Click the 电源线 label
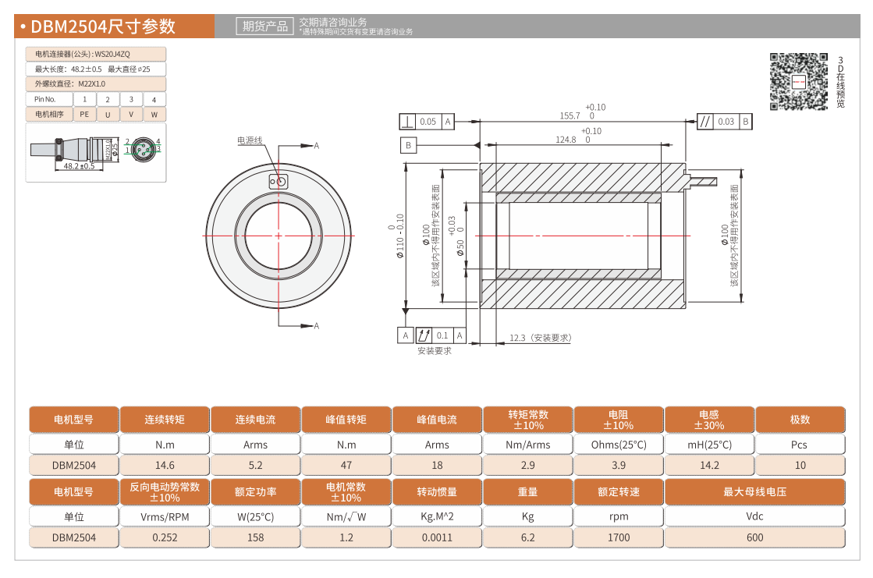This screenshot has height=578, width=873. 250,140
